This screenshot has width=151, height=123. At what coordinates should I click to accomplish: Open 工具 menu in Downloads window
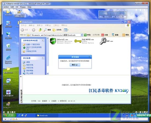coord(56,25)
